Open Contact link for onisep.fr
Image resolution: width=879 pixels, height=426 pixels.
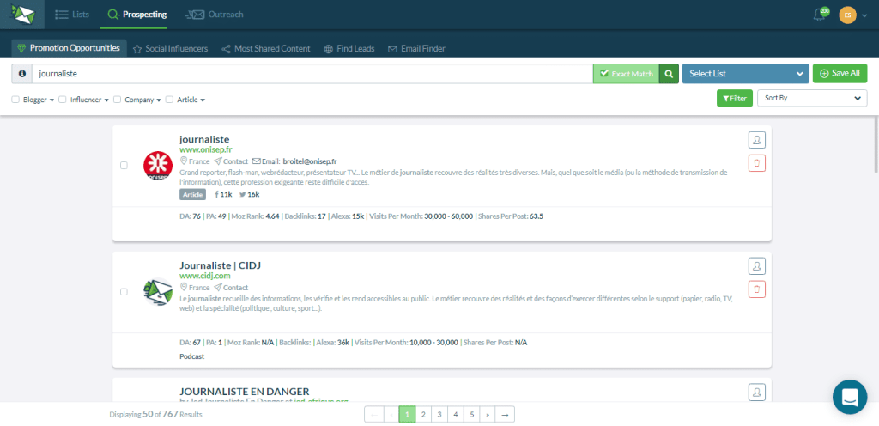(231, 161)
